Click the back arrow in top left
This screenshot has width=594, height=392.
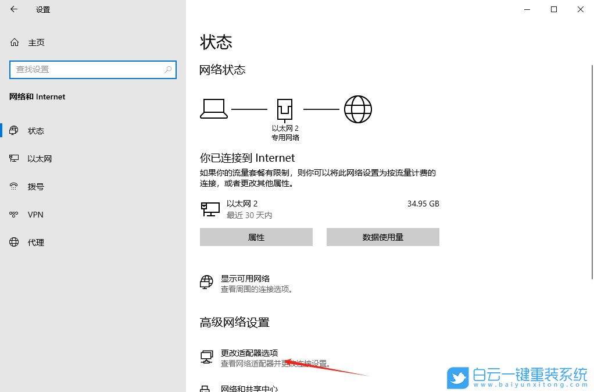[x=13, y=9]
